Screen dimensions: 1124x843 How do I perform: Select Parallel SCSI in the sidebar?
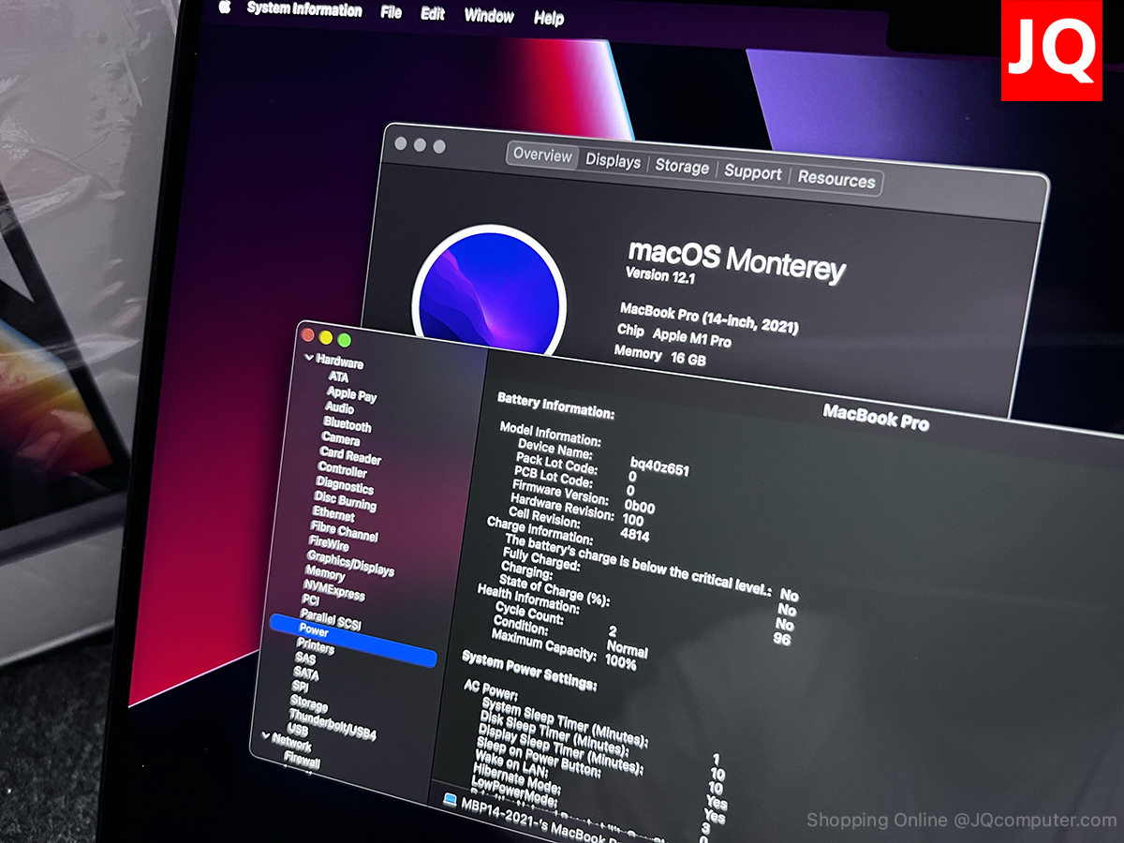tap(330, 619)
